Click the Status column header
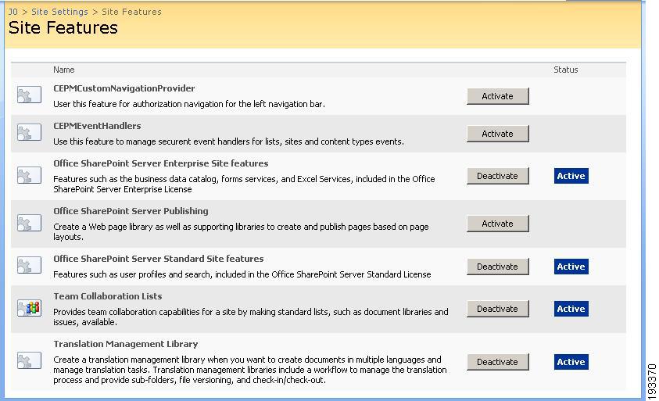The width and height of the screenshot is (659, 401). (566, 70)
